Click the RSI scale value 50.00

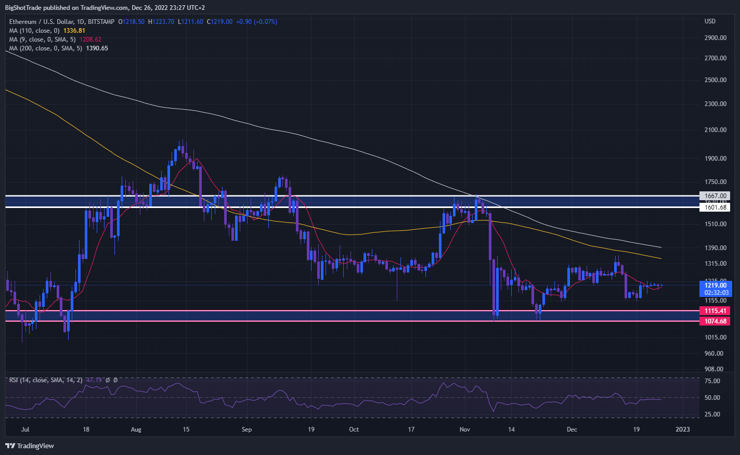click(x=712, y=398)
